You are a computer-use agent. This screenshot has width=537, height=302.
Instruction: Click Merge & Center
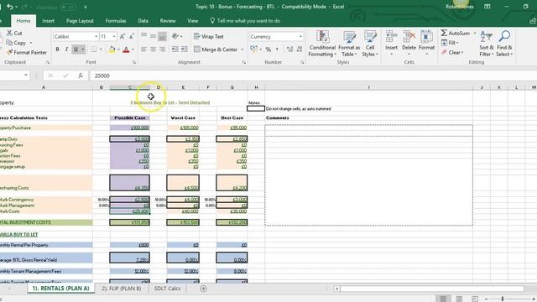pyautogui.click(x=216, y=49)
